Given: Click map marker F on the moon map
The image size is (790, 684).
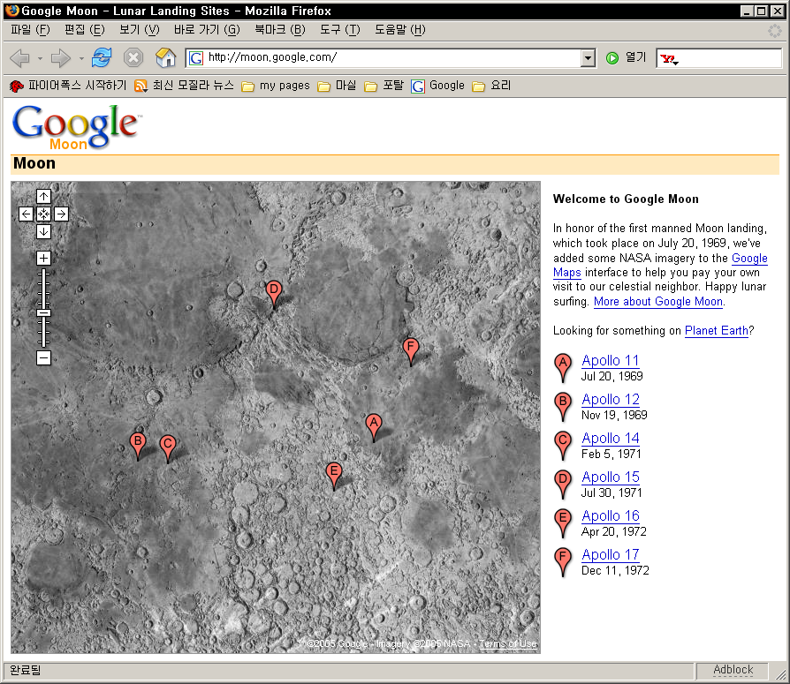Looking at the screenshot, I should [411, 347].
